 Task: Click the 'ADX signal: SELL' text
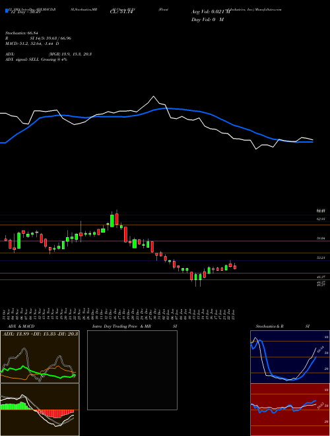point(22,59)
